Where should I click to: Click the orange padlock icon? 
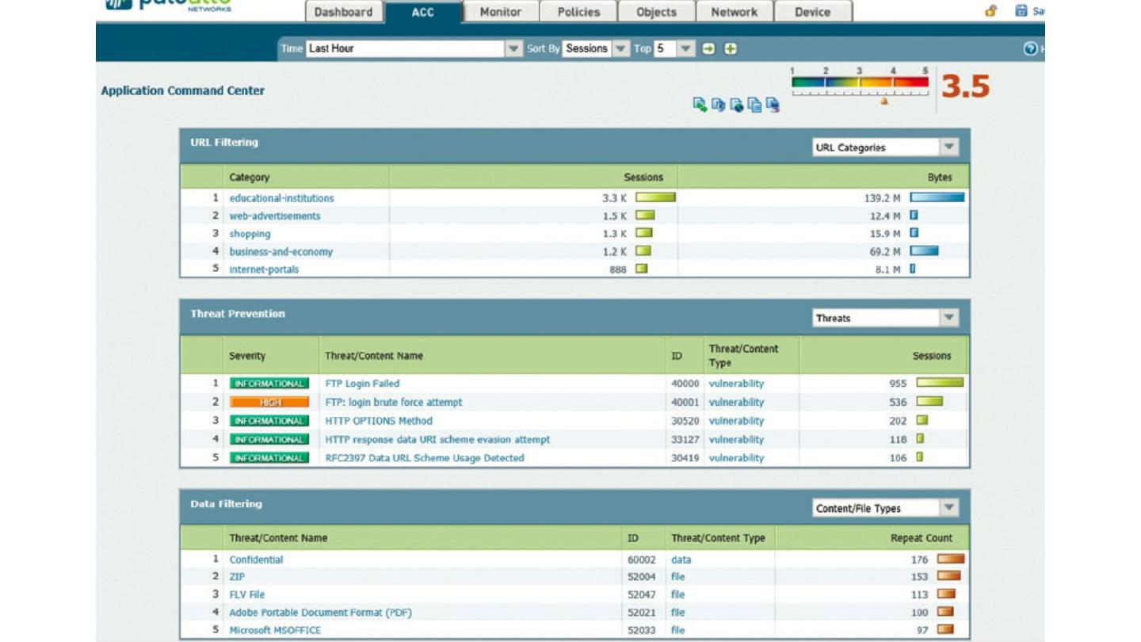(990, 11)
